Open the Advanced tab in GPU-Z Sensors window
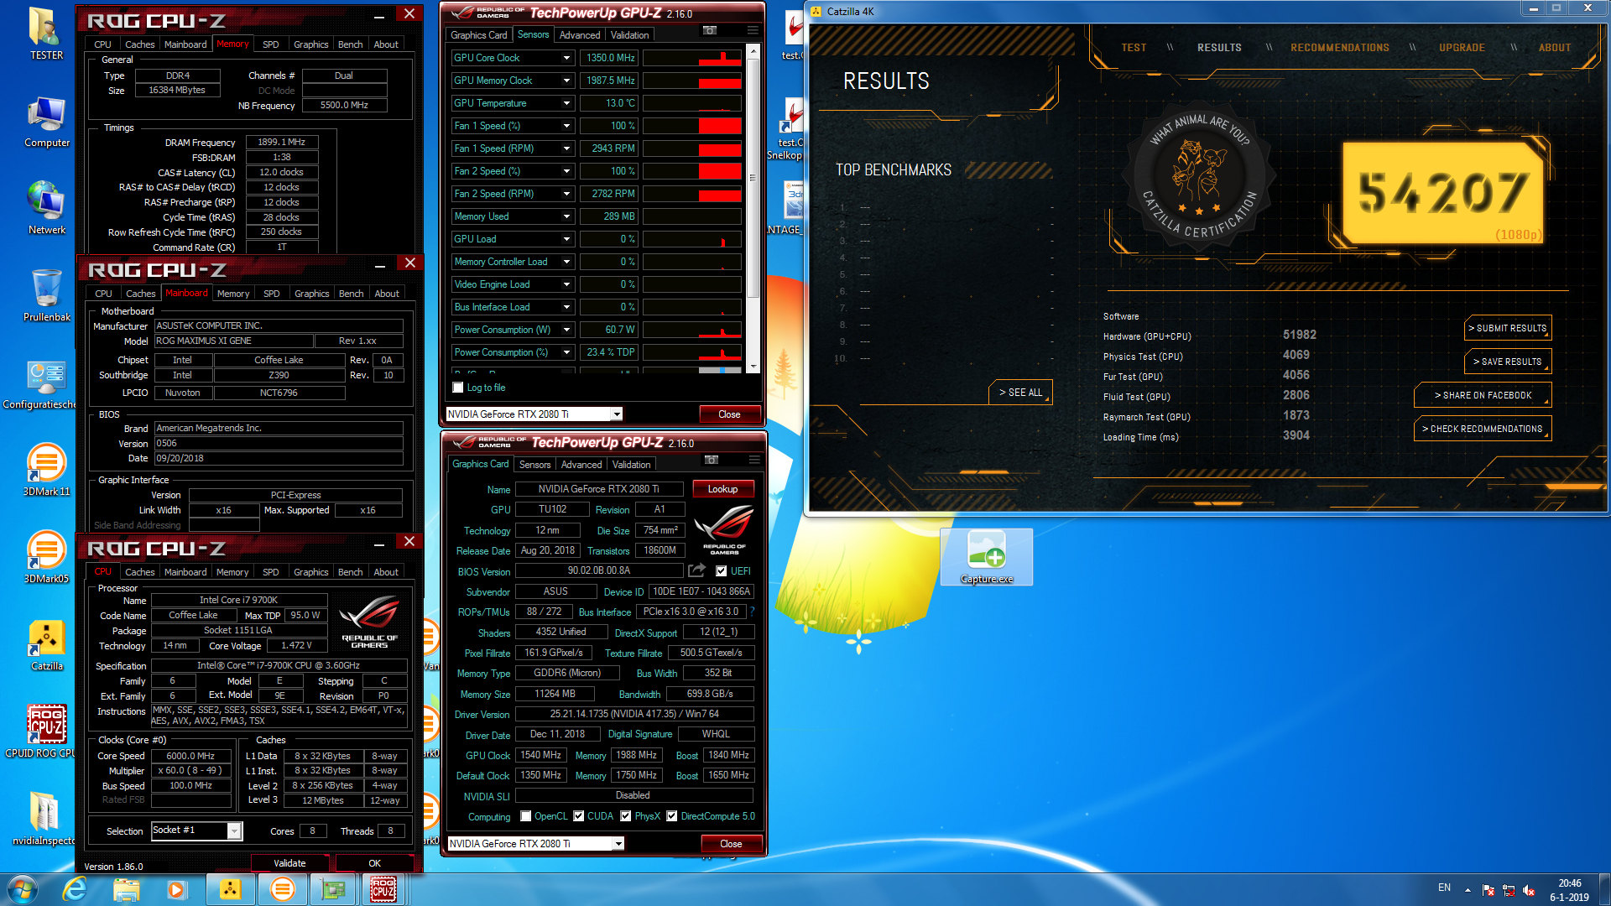 580,35
